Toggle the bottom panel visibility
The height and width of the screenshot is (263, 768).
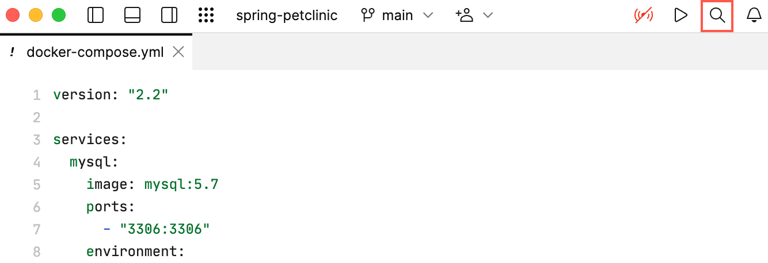(x=132, y=16)
